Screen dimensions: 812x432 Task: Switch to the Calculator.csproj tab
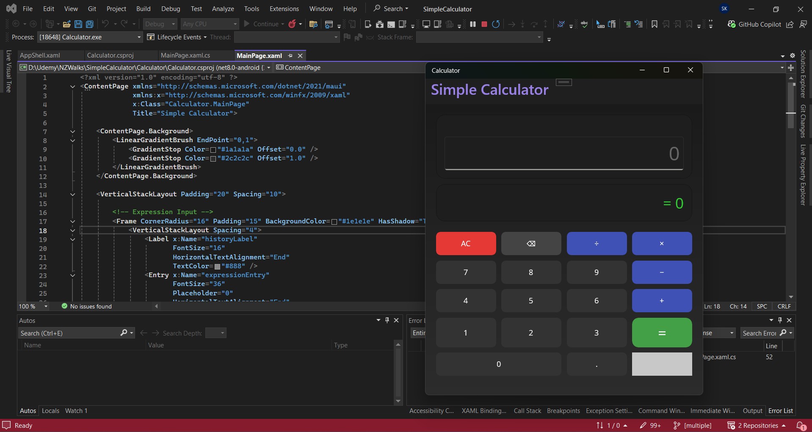click(110, 55)
